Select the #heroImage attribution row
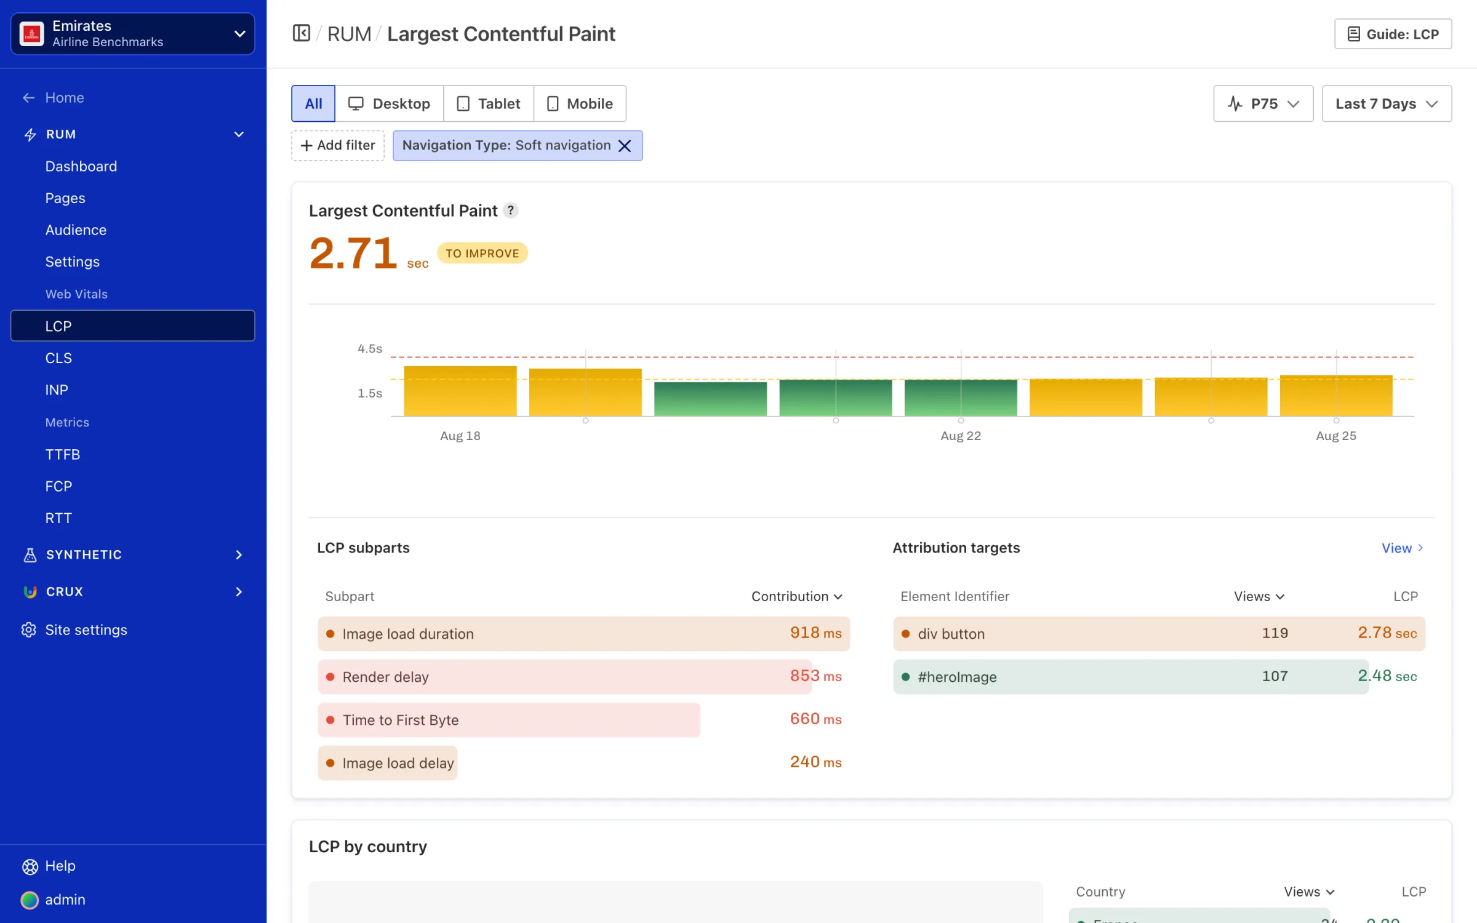This screenshot has height=923, width=1477. tap(1159, 677)
